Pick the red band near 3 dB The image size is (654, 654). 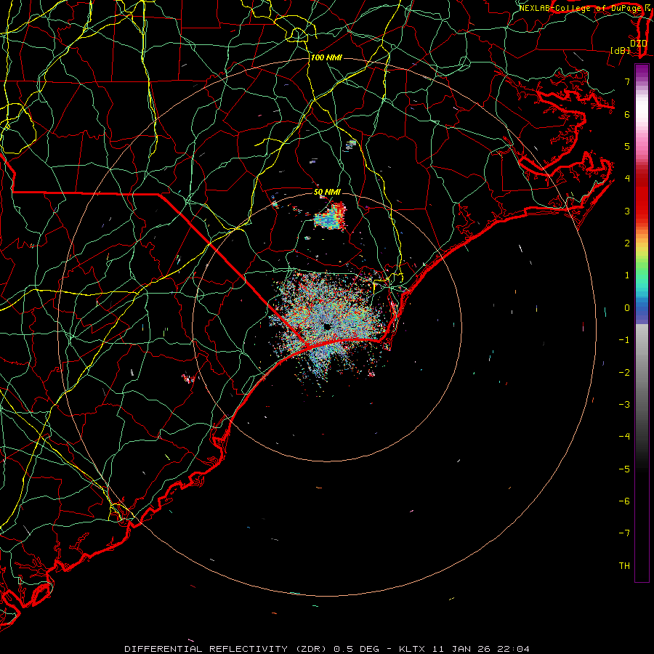pos(642,204)
